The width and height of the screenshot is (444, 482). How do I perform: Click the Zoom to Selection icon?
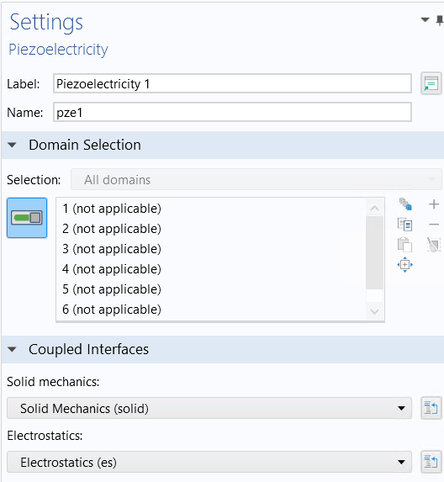pyautogui.click(x=404, y=265)
